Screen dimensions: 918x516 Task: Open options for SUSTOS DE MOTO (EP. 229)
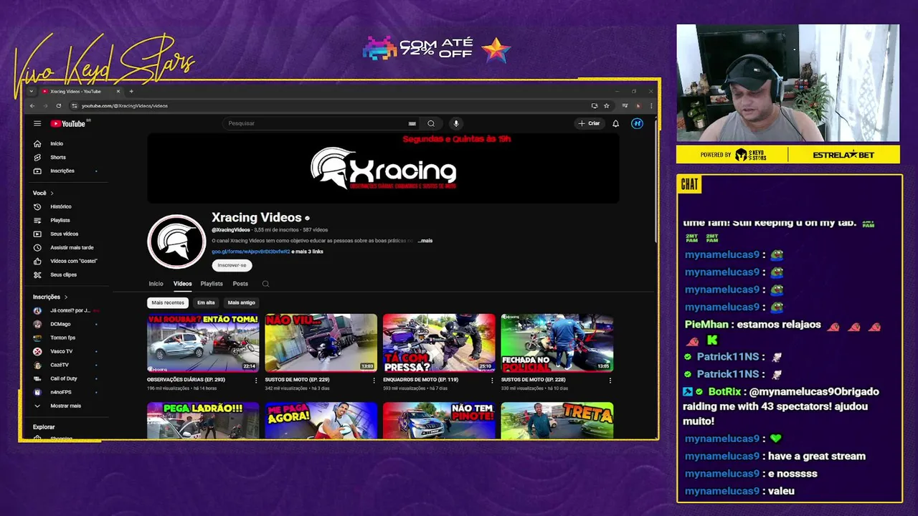[x=374, y=381]
